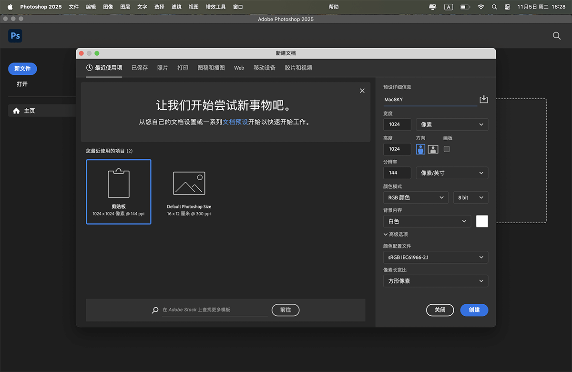Open the 帮助 menu
The height and width of the screenshot is (372, 572).
pos(334,7)
